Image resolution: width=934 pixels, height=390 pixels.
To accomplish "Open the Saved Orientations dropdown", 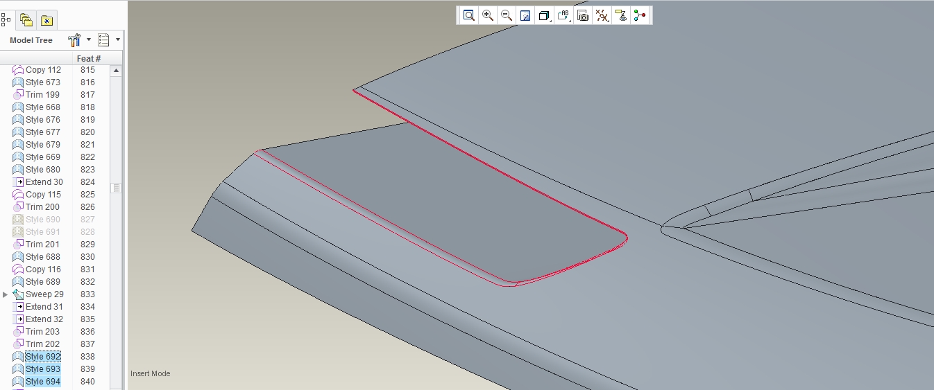I will tap(564, 15).
